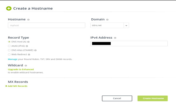Click the ddns.net domain combo box

click(107, 25)
